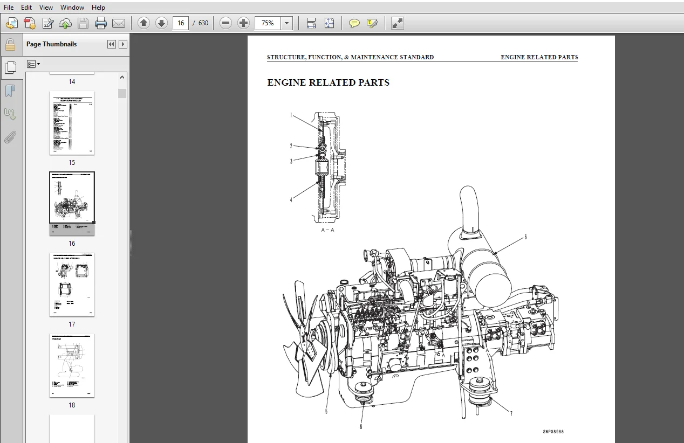
Task: Open the Window menu
Action: pyautogui.click(x=72, y=8)
